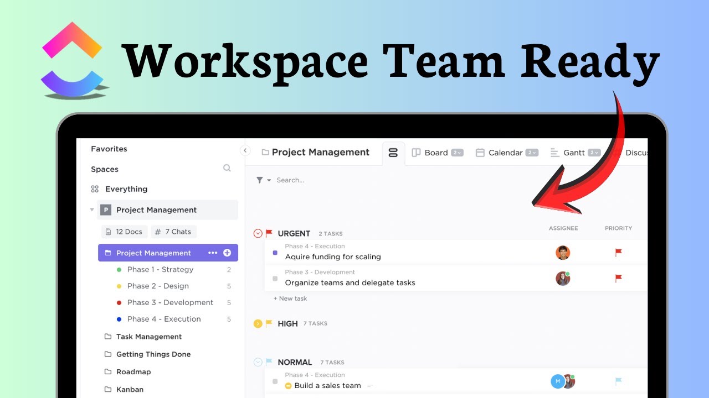
Task: Expand the HIGH task group
Action: [x=258, y=323]
